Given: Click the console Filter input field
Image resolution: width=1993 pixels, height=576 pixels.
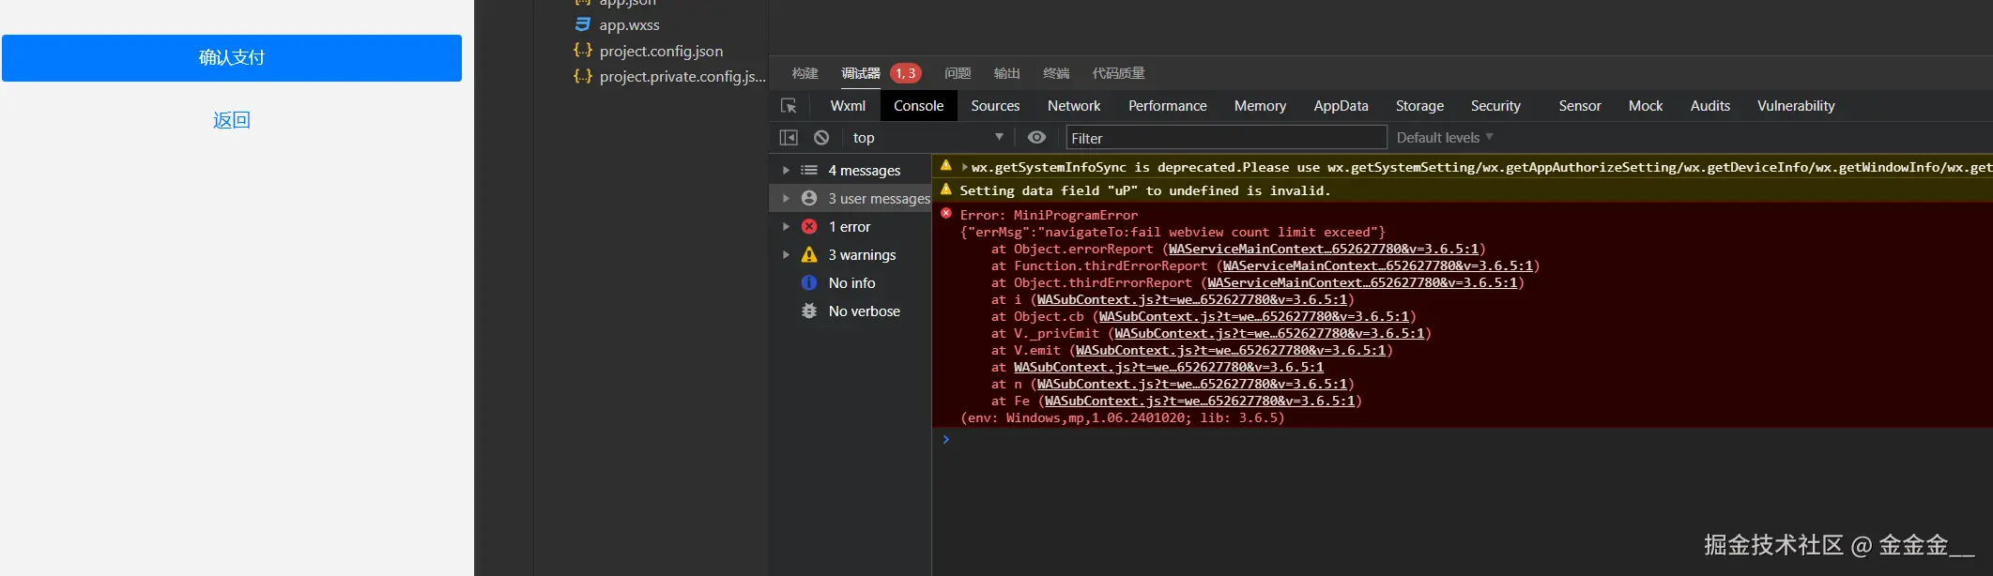Looking at the screenshot, I should click(x=1226, y=138).
